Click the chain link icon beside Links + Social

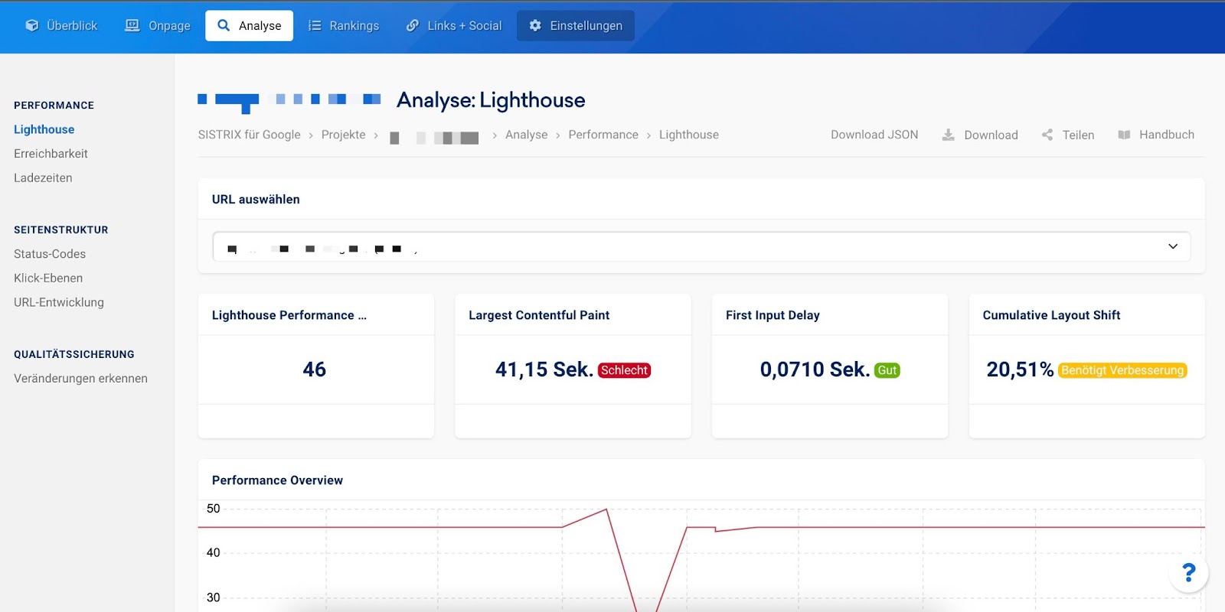click(x=413, y=25)
